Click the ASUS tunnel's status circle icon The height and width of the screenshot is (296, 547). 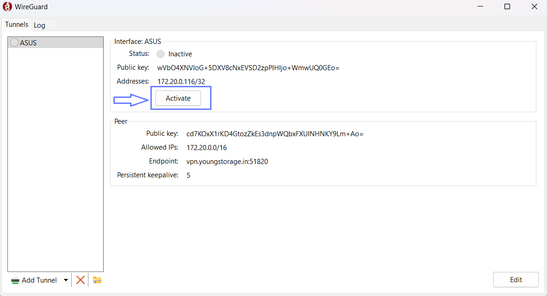point(14,42)
